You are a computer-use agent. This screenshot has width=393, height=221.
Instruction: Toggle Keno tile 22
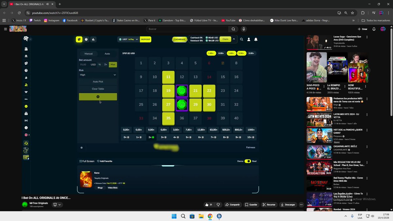point(209,91)
